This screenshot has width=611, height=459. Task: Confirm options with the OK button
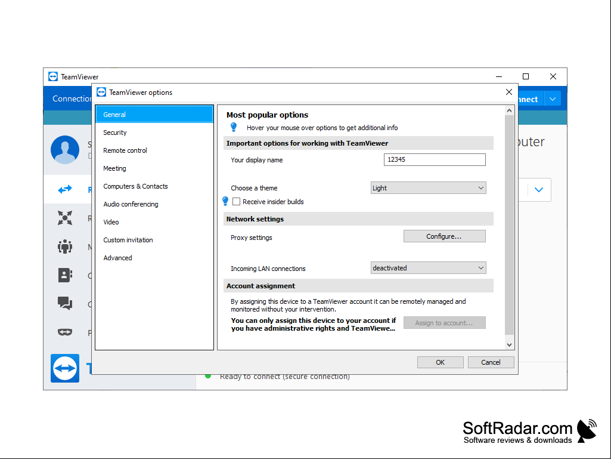[441, 362]
